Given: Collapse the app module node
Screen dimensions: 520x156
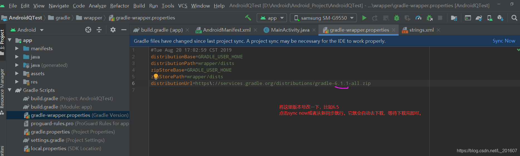Looking at the screenshot, I should (x=10, y=40).
